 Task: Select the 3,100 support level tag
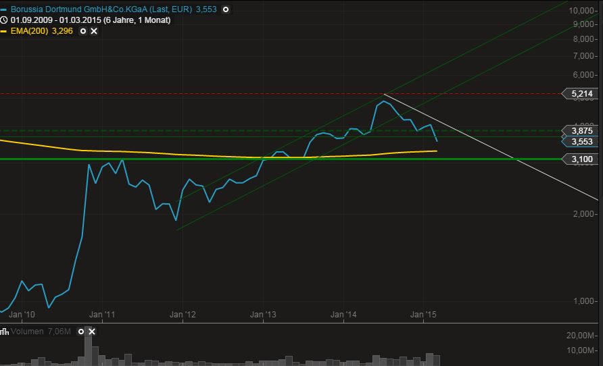pyautogui.click(x=581, y=159)
